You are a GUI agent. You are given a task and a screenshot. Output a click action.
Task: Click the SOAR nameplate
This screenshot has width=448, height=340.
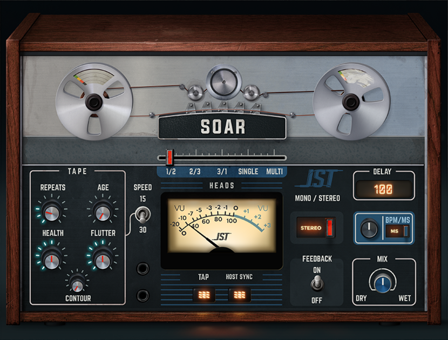[222, 127]
